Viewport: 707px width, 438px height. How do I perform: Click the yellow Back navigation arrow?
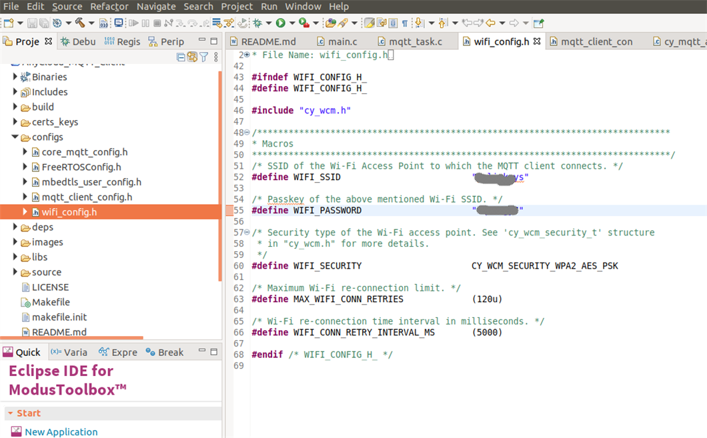[490, 23]
